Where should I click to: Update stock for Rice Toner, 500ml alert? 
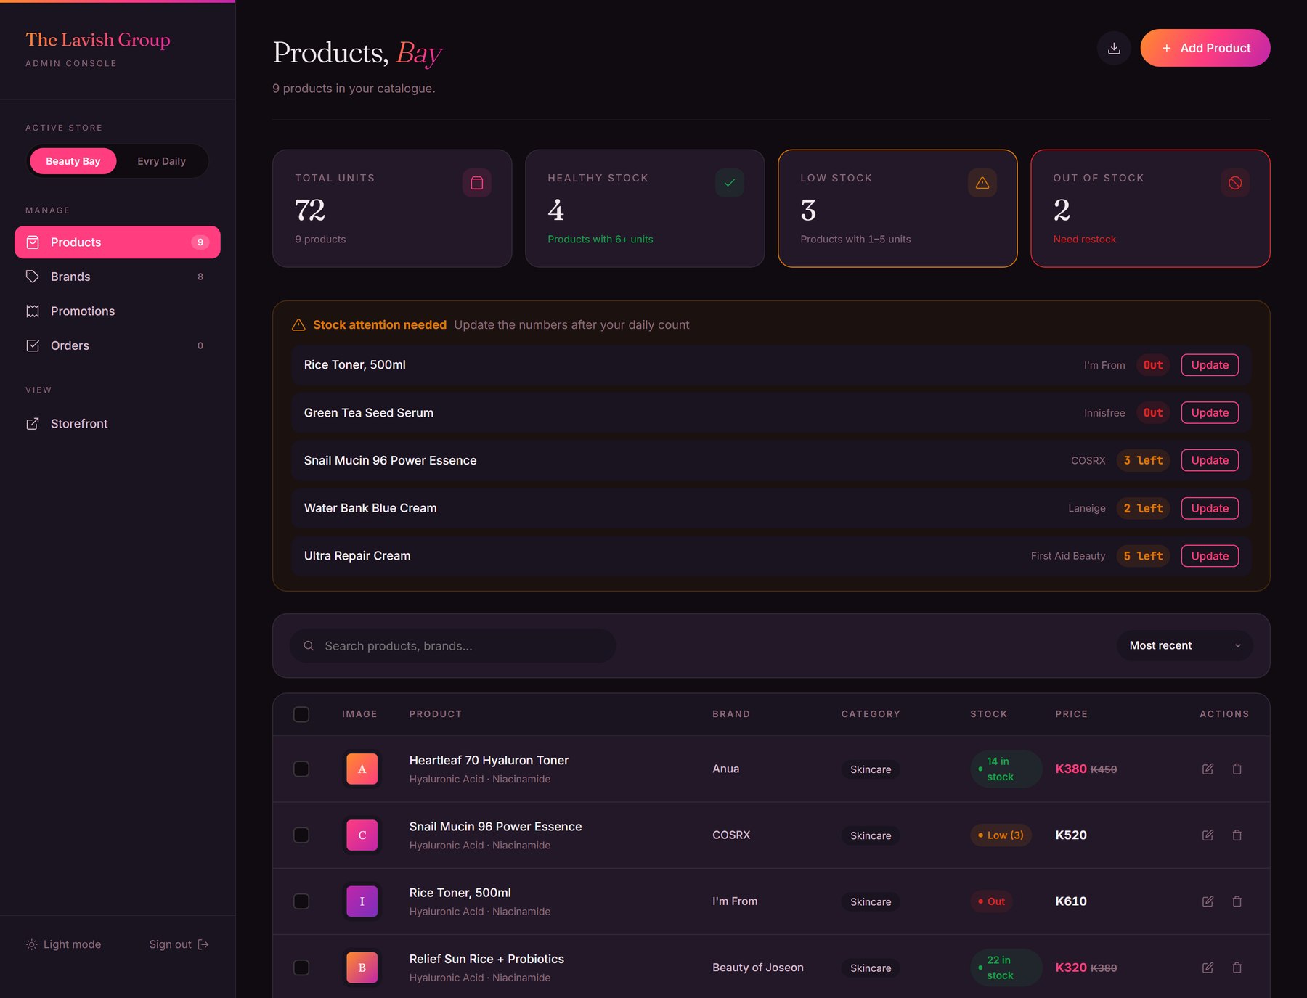tap(1210, 365)
